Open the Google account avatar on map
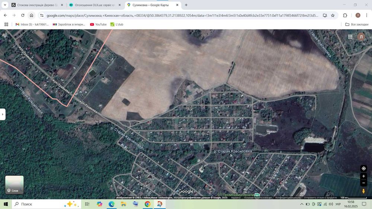This screenshot has width=372, height=209. pyautogui.click(x=361, y=37)
